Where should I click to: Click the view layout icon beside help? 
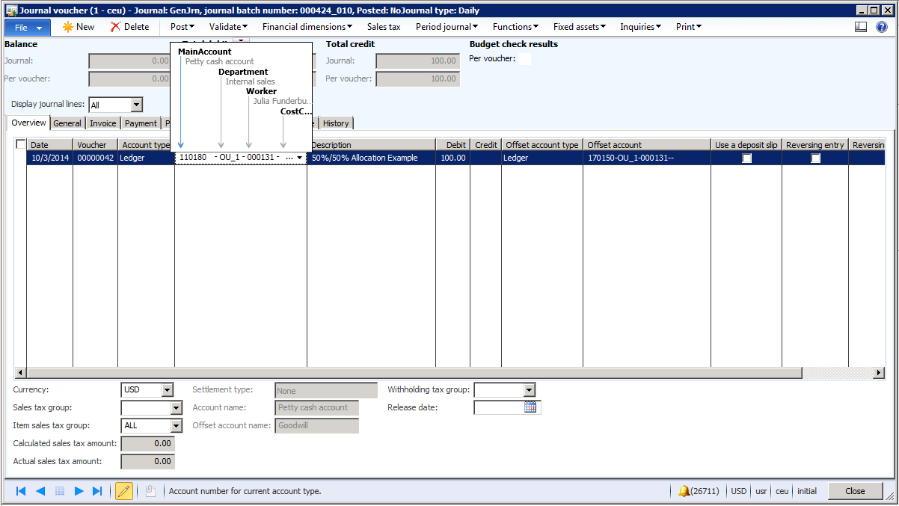tap(861, 27)
